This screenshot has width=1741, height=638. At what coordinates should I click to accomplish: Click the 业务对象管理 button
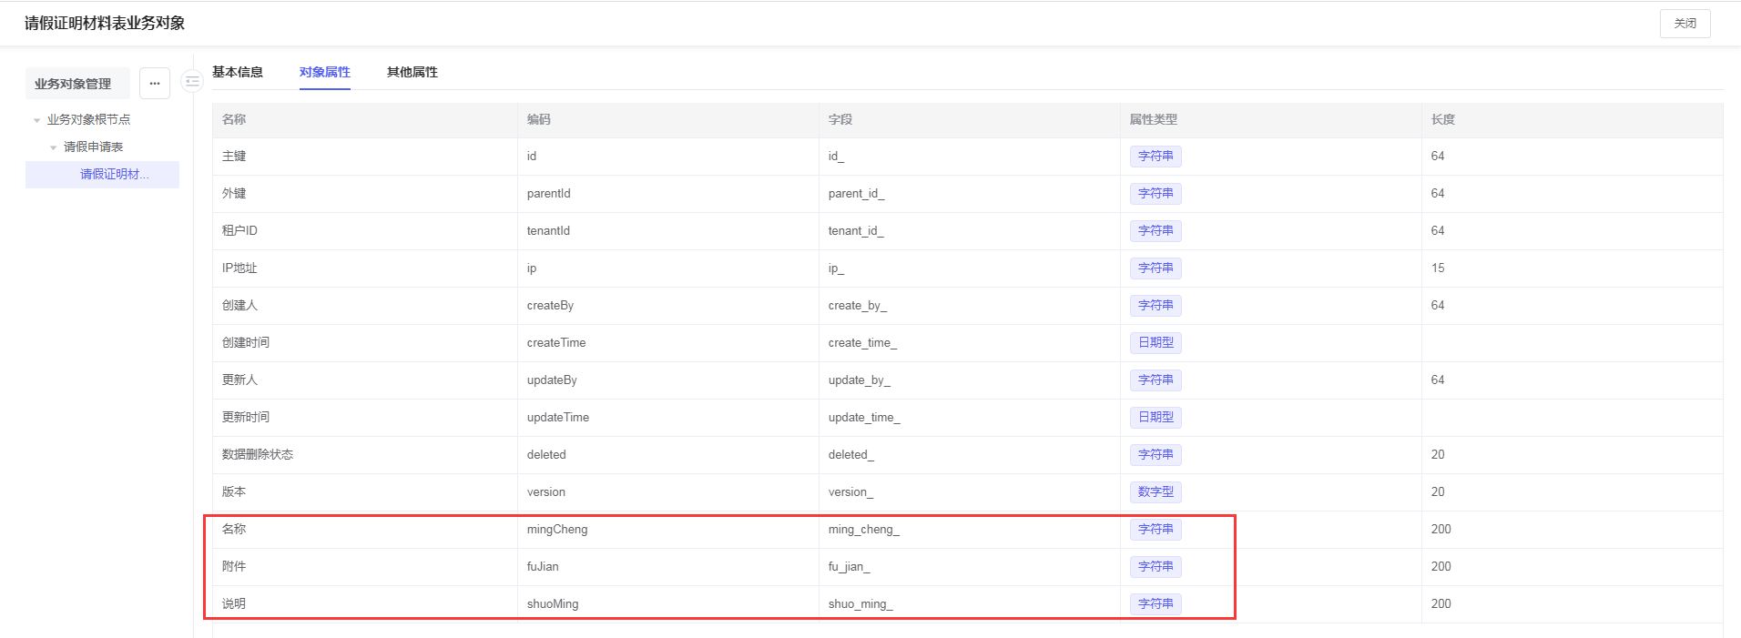point(74,84)
